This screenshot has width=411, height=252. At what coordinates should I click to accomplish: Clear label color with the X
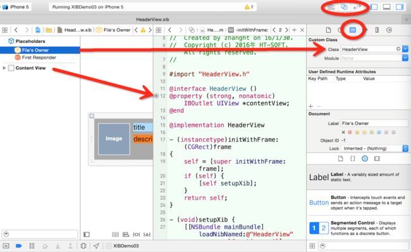pyautogui.click(x=343, y=132)
